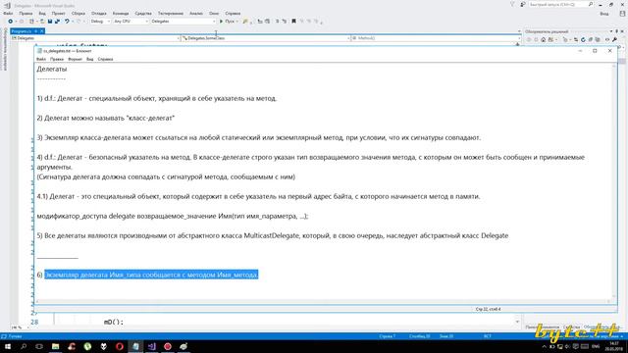Screen dimensions: 628x353
Task: Open the Правка menu in Visual Studio
Action: [26, 13]
